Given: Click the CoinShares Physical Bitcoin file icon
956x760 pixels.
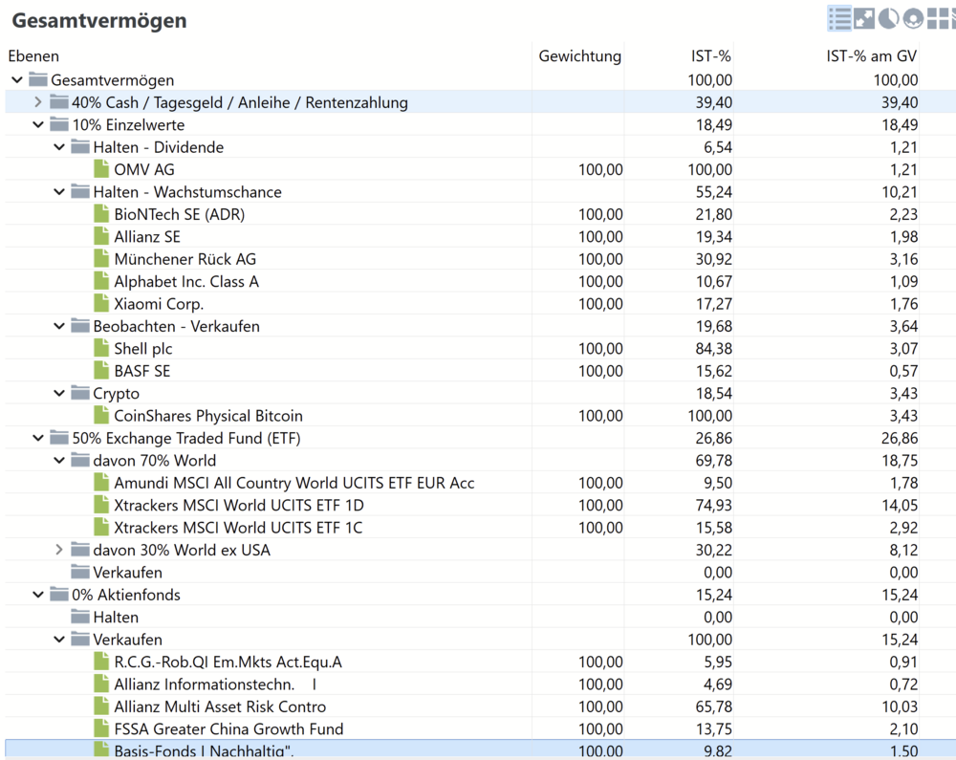Looking at the screenshot, I should coord(101,416).
